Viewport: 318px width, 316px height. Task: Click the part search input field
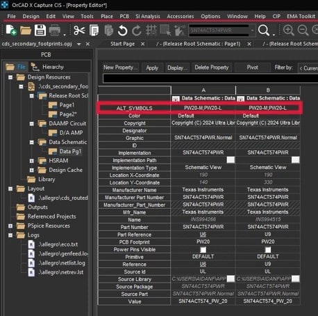[219, 30]
